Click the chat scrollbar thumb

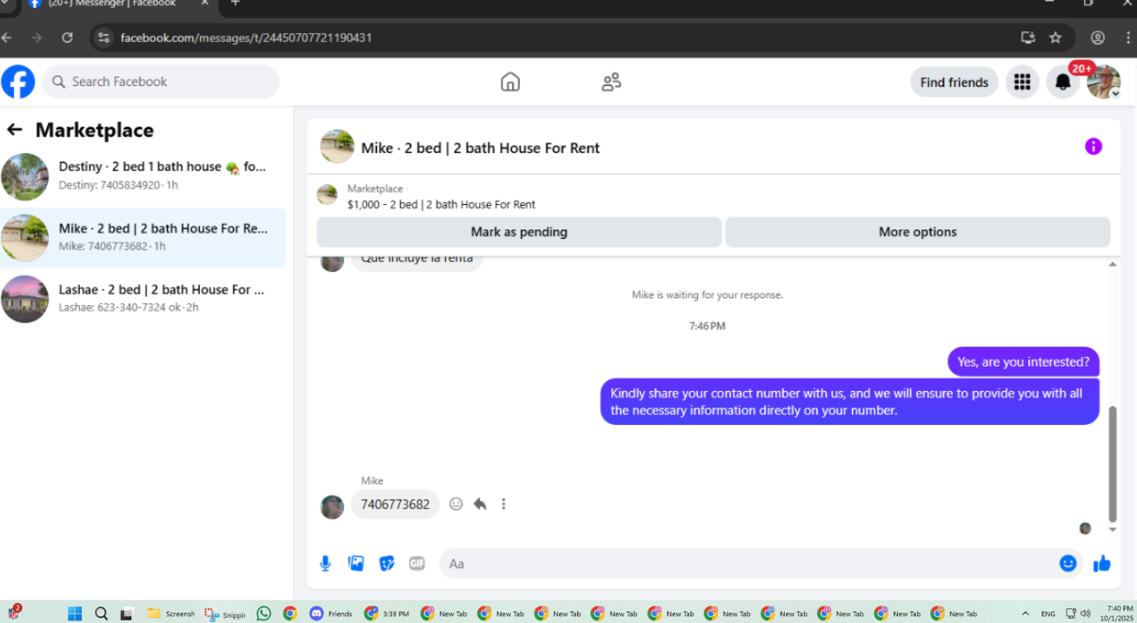tap(1113, 463)
